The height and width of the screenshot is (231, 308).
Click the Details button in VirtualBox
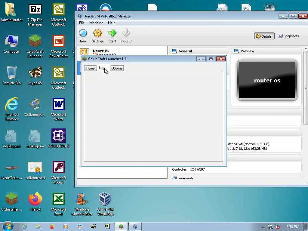click(x=264, y=36)
